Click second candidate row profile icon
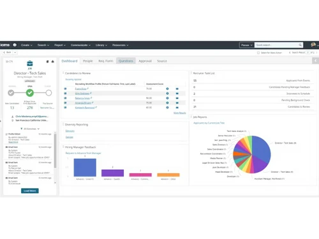The image size is (319, 239). pos(65,93)
